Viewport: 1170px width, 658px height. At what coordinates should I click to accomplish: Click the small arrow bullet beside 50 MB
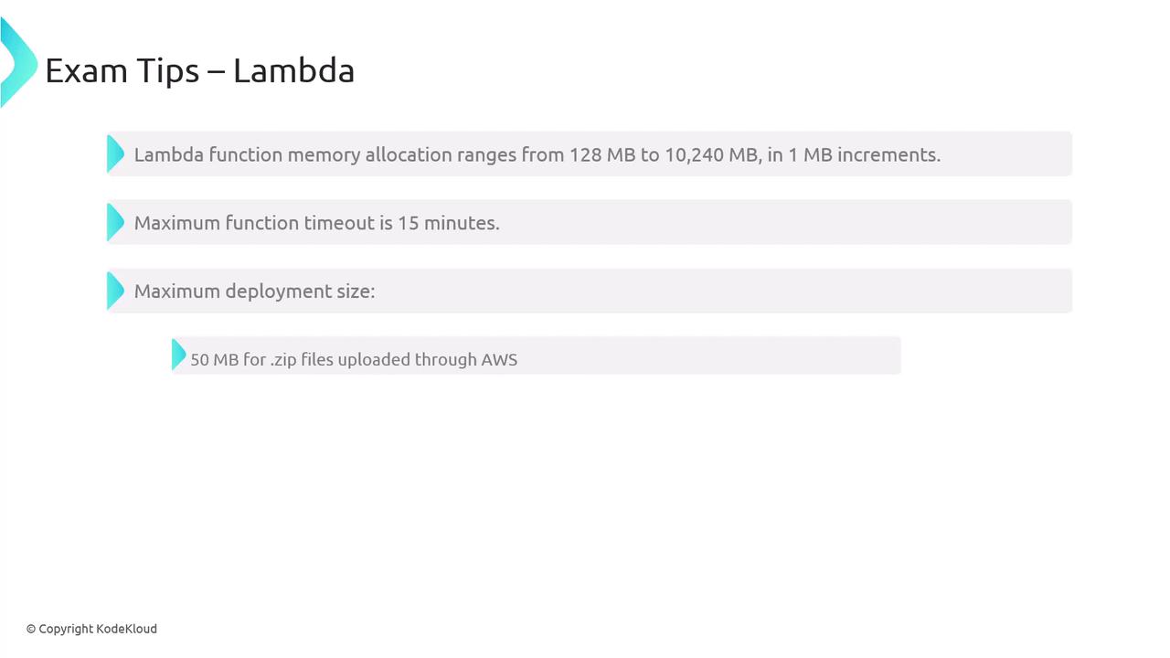point(178,356)
